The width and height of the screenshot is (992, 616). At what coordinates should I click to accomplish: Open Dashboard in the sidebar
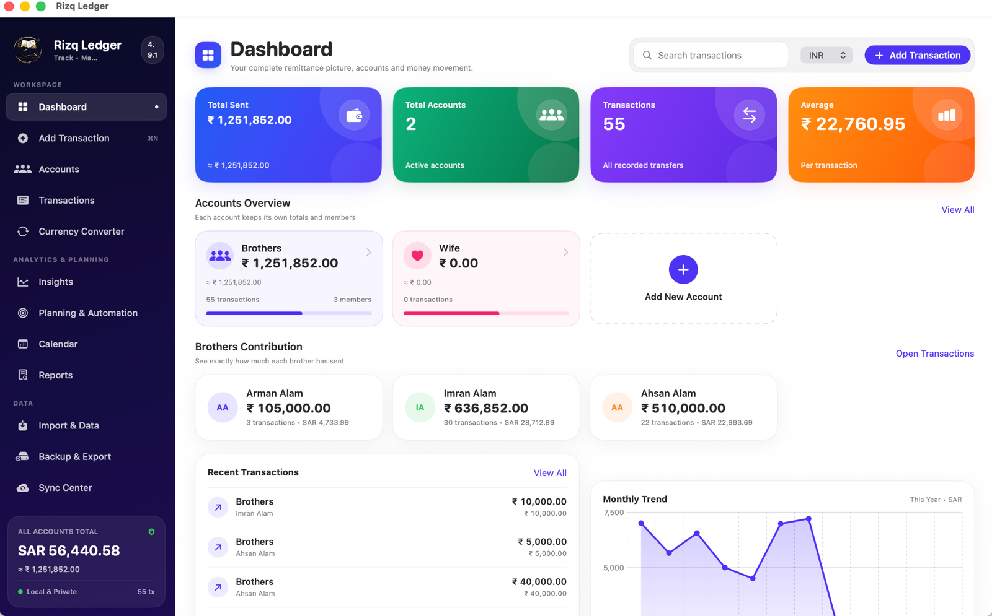pos(86,107)
